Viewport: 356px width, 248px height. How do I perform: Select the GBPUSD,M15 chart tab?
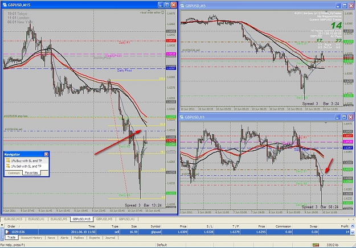81,219
